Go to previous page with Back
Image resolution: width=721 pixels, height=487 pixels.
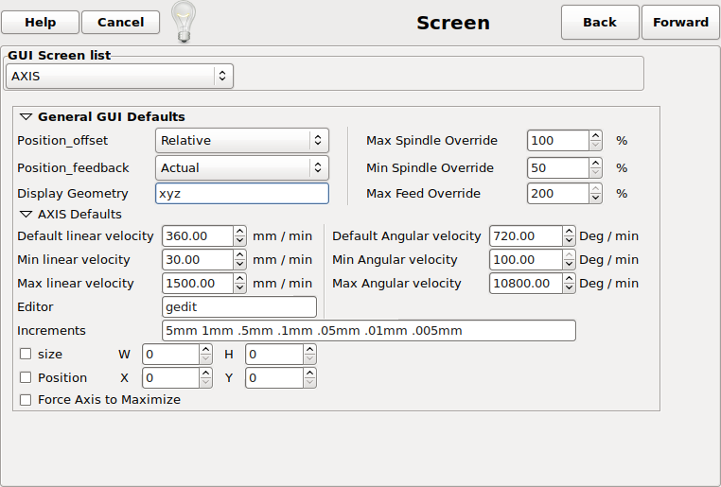tap(600, 22)
